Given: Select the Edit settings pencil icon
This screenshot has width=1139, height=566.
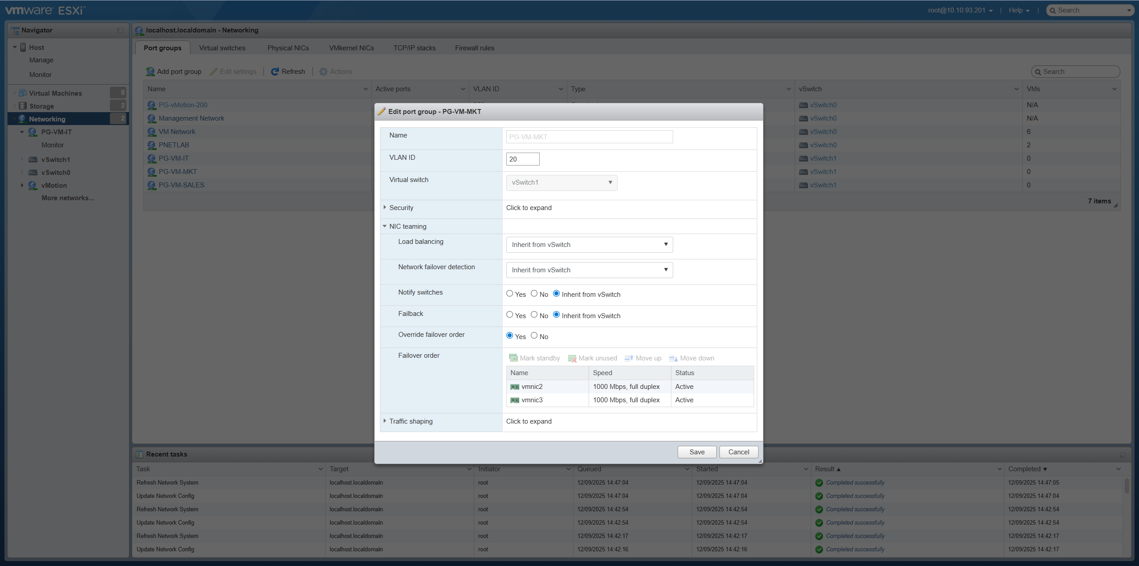Looking at the screenshot, I should (214, 71).
